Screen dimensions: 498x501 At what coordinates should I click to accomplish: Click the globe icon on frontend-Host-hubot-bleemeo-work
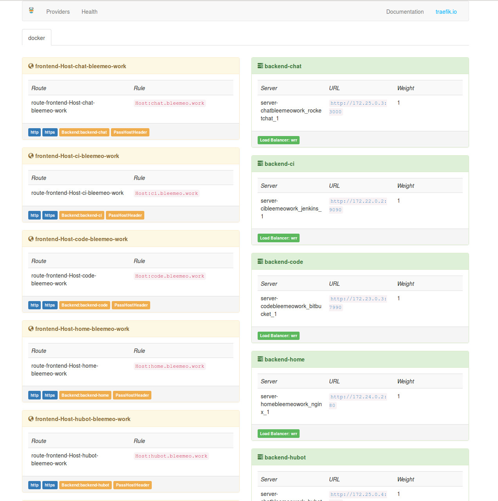[31, 419]
